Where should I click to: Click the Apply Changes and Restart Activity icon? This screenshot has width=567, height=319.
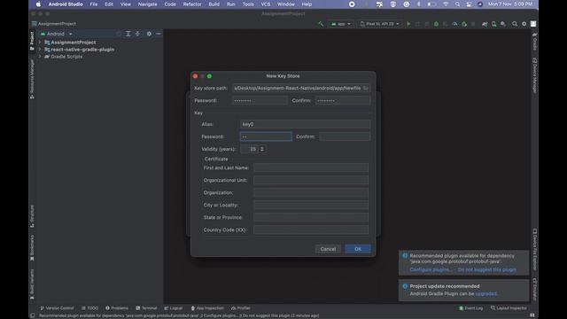[x=417, y=24]
